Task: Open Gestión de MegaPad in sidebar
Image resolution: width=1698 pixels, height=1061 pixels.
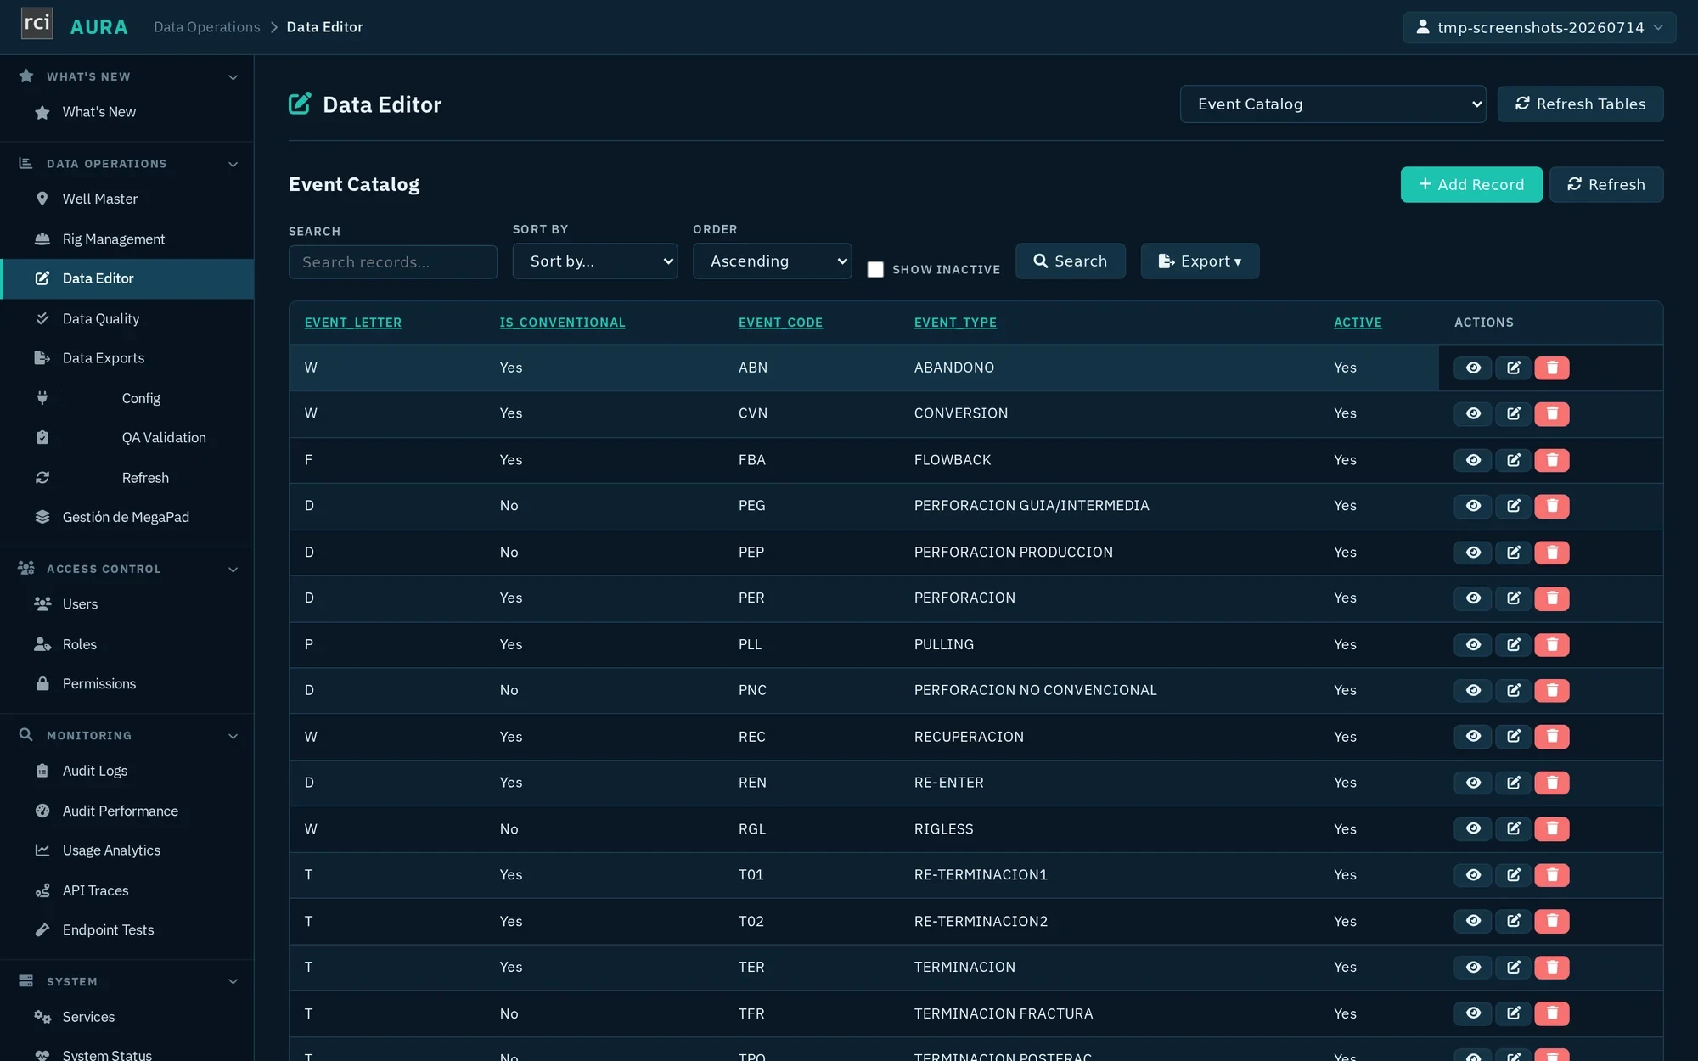Action: tap(127, 518)
